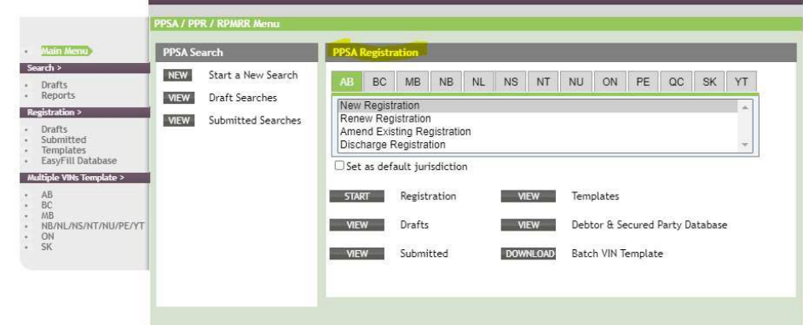The image size is (803, 325).
Task: Click START Registration button
Action: pos(356,197)
